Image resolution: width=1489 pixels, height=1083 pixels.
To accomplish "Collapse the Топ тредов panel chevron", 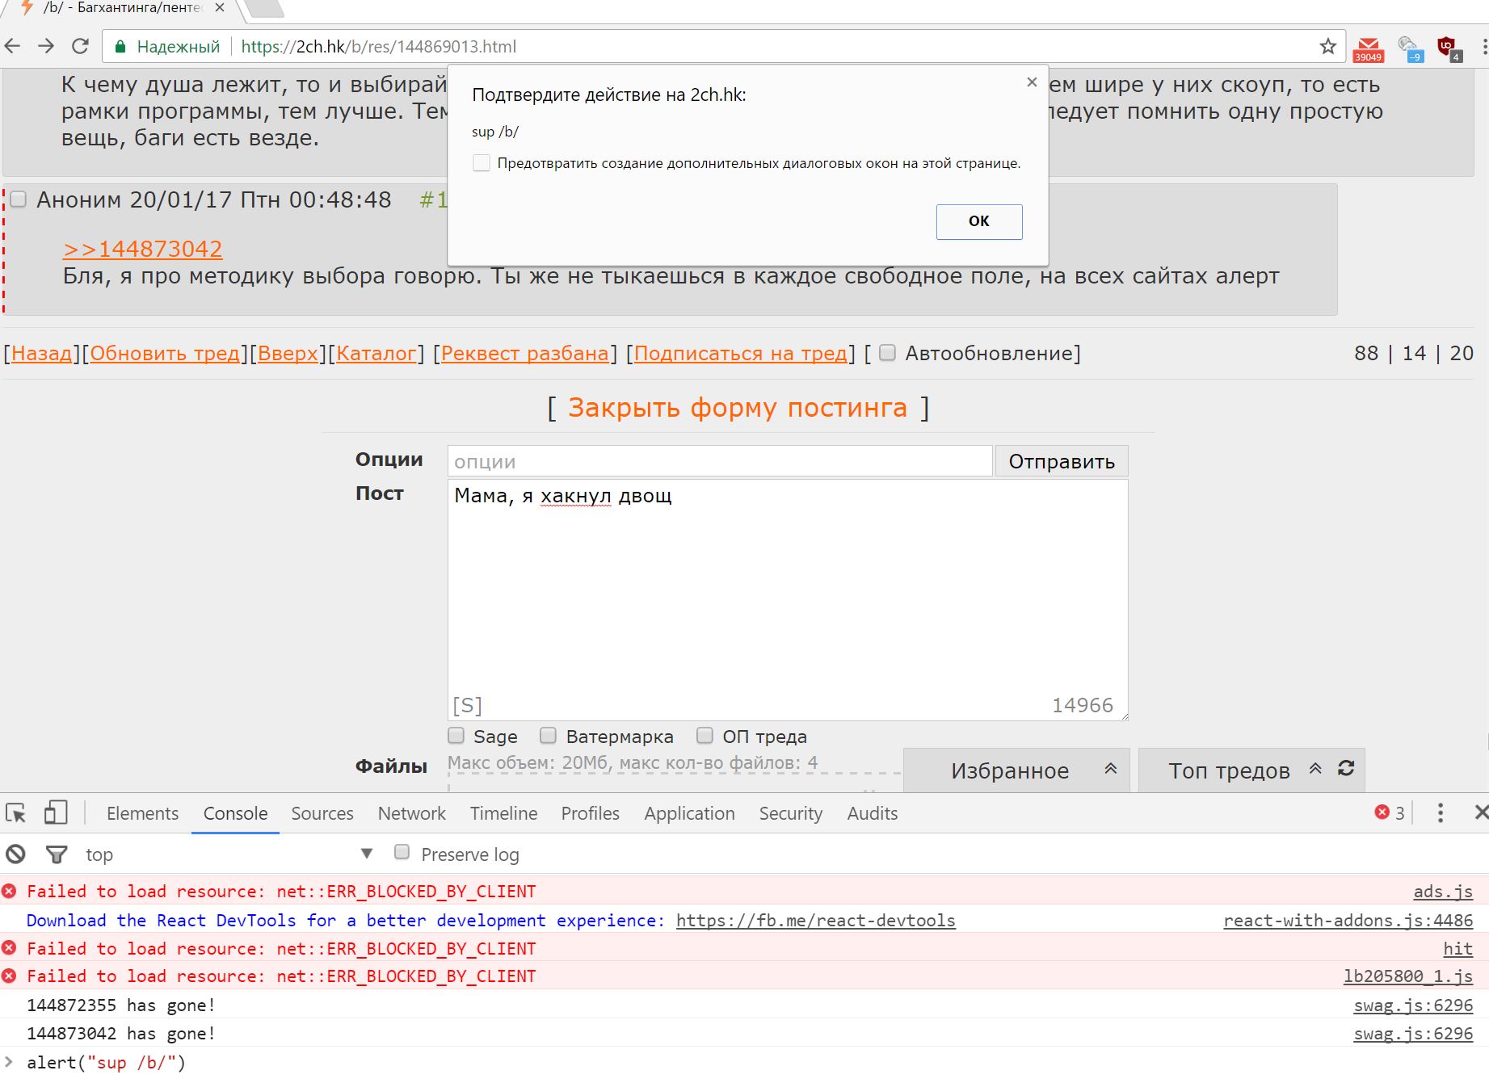I will [1315, 769].
